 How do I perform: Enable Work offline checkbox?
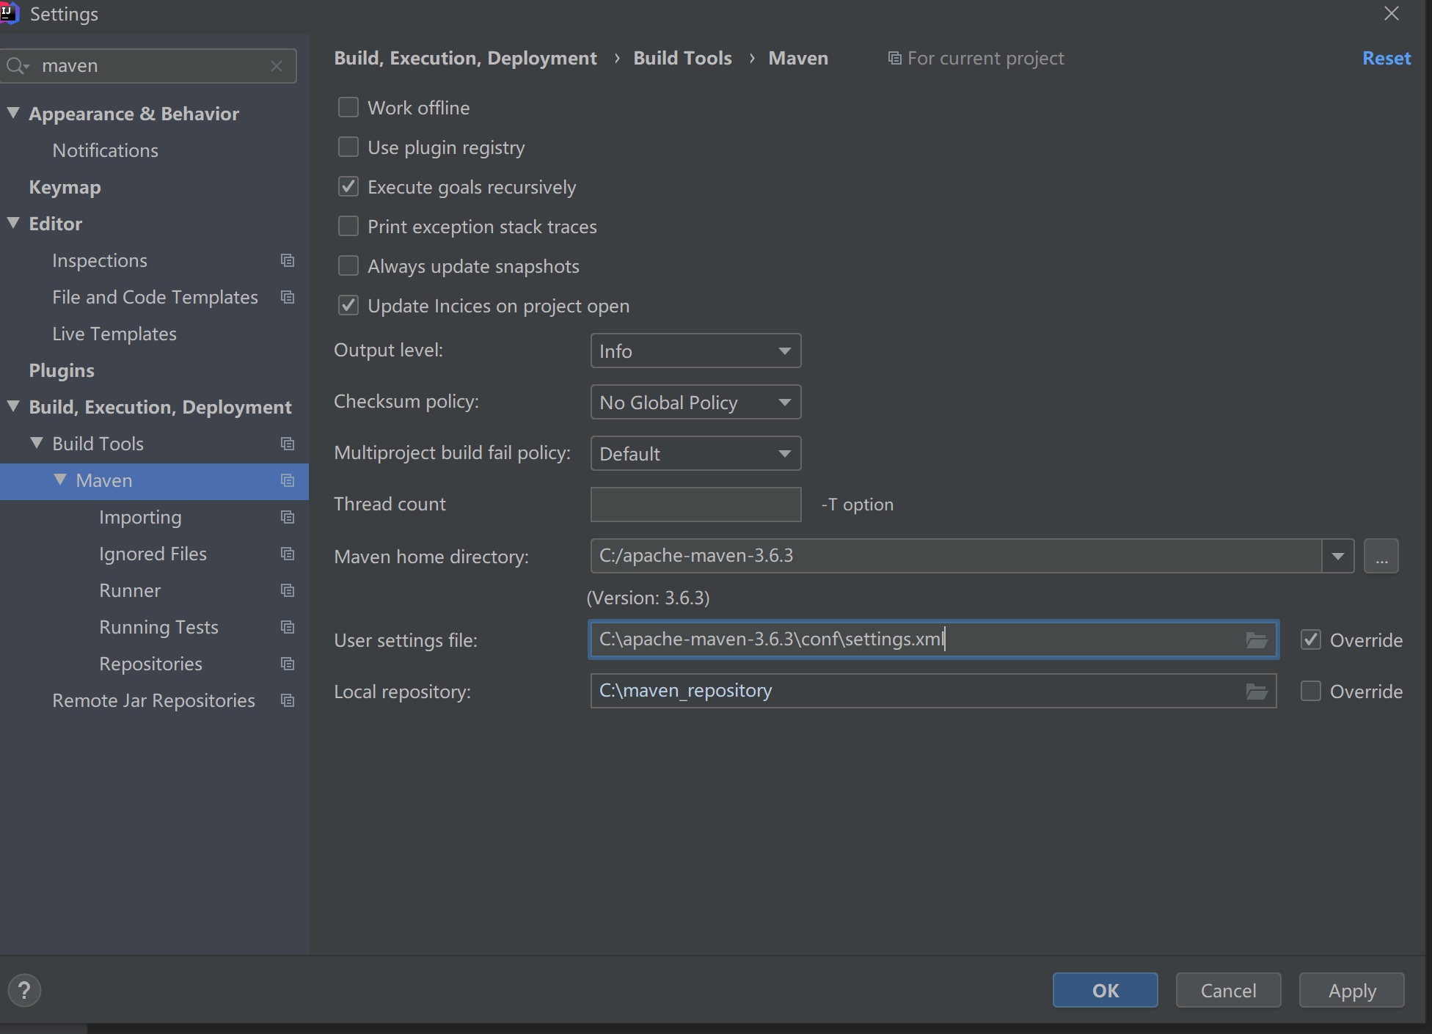(x=348, y=108)
